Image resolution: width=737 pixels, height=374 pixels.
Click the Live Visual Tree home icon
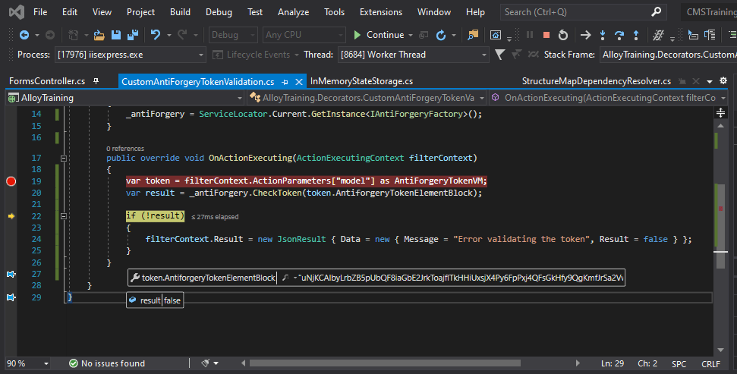(496, 35)
